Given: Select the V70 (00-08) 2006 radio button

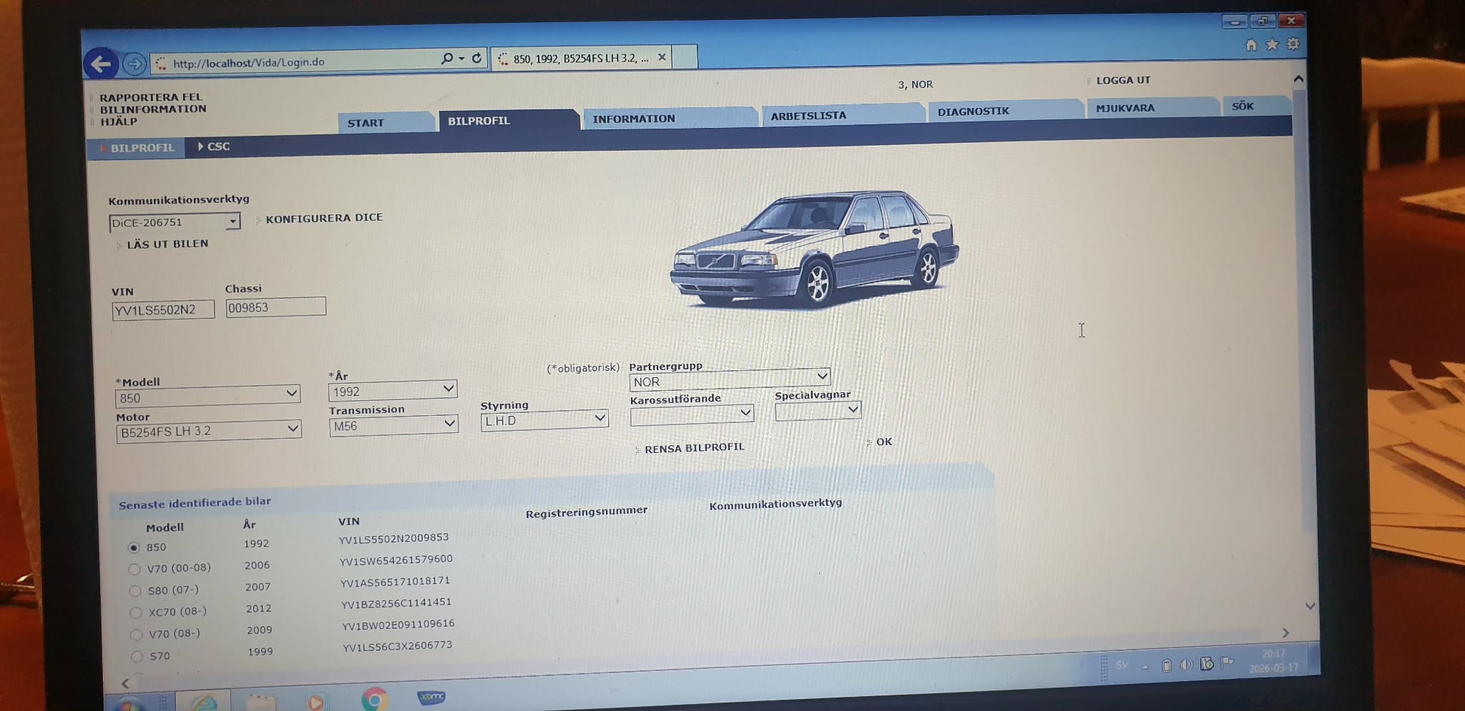Looking at the screenshot, I should [x=134, y=570].
